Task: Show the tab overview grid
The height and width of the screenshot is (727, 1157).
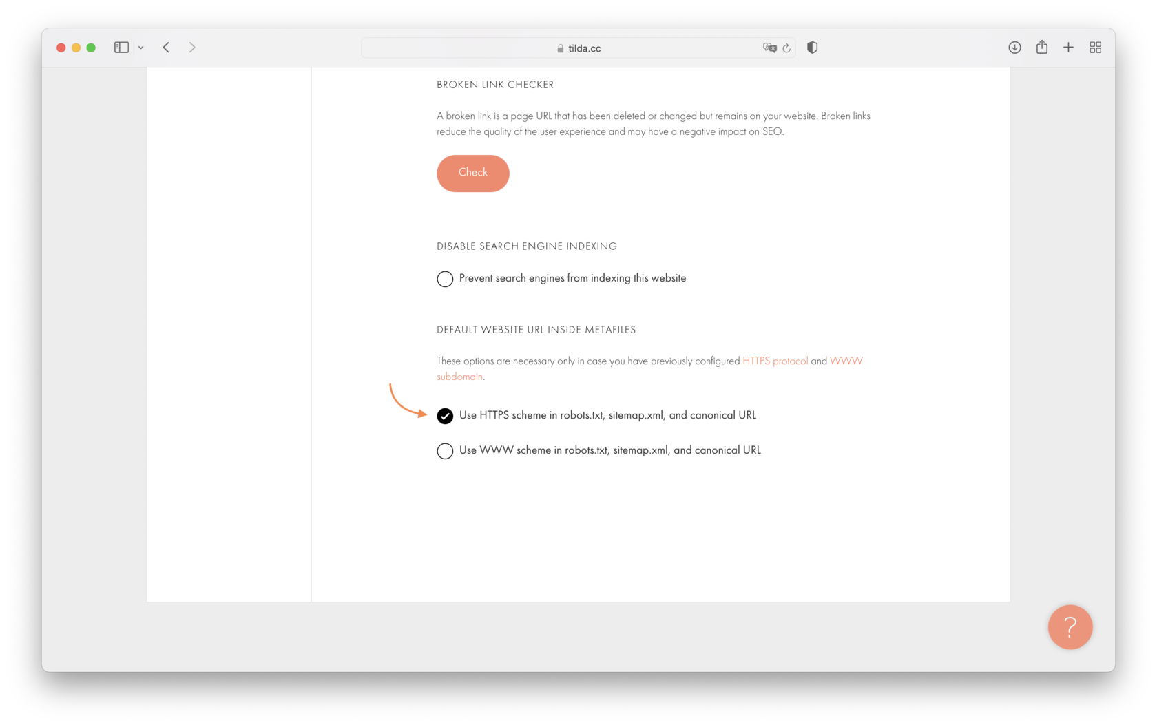Action: tap(1095, 48)
